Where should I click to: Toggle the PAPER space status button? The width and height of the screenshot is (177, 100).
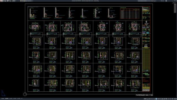pyautogui.click(x=145, y=99)
